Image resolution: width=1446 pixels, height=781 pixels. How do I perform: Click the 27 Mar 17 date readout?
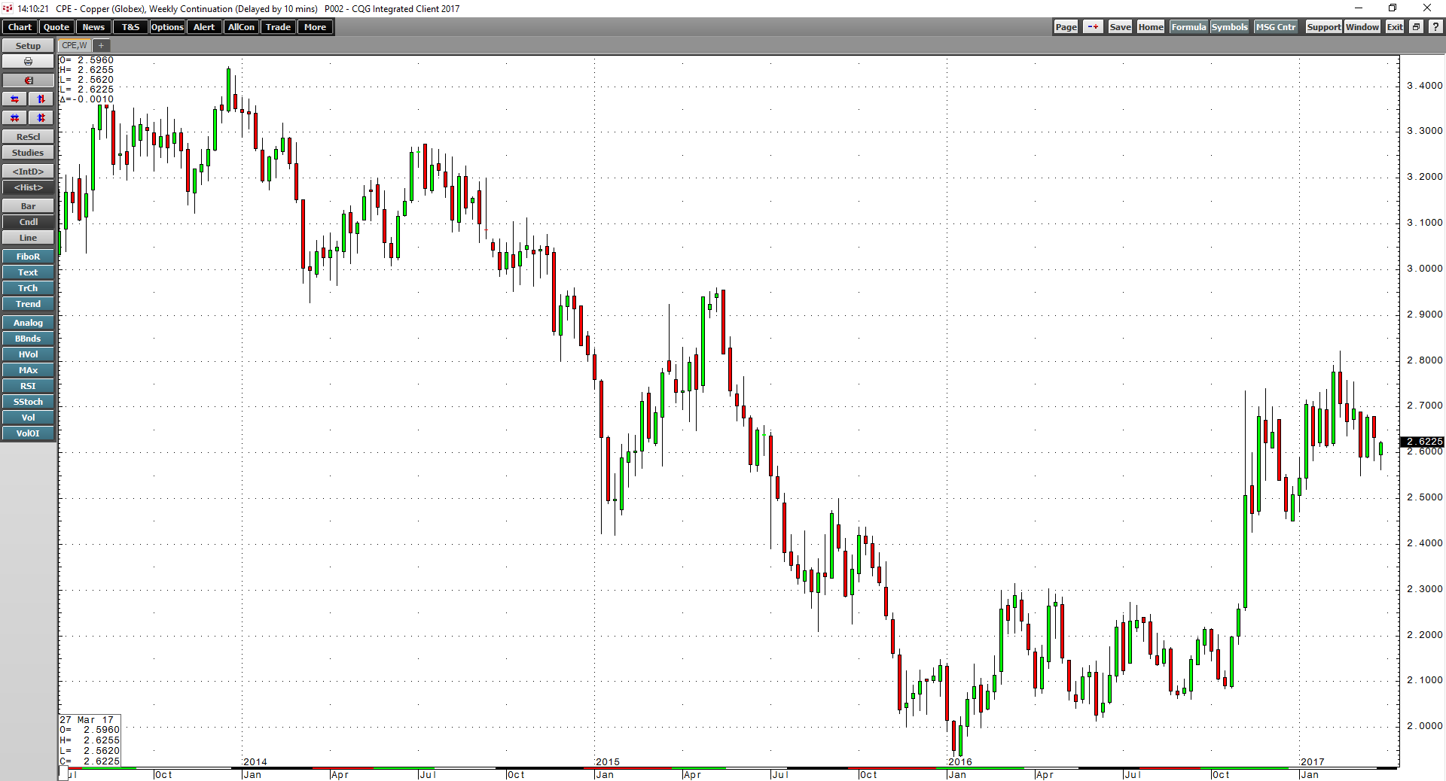87,720
